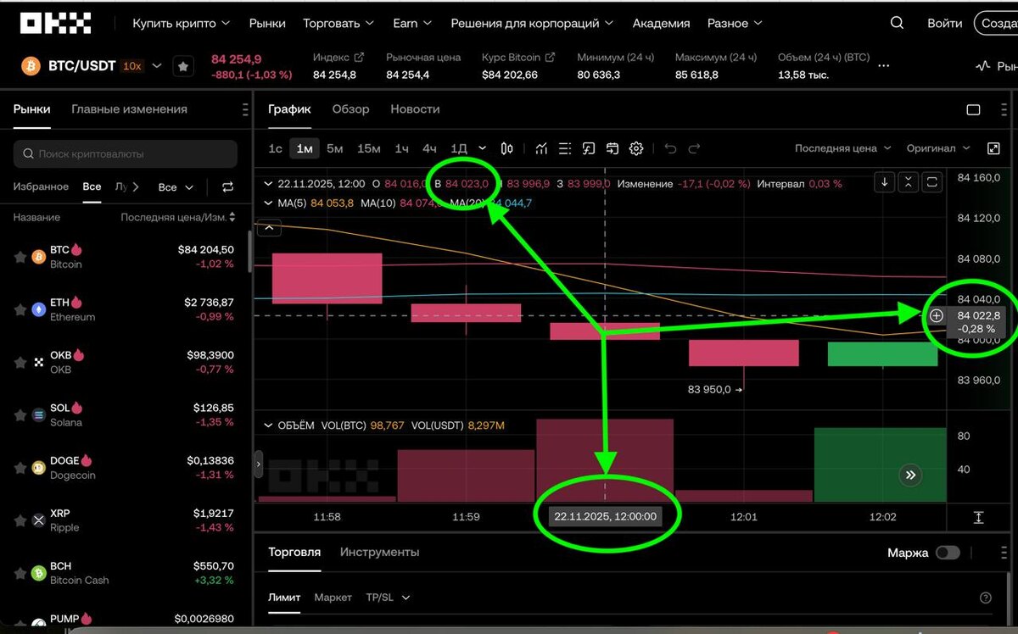Screen dimensions: 1018x634
Task: Expand chart to fullscreen
Action: point(993,148)
